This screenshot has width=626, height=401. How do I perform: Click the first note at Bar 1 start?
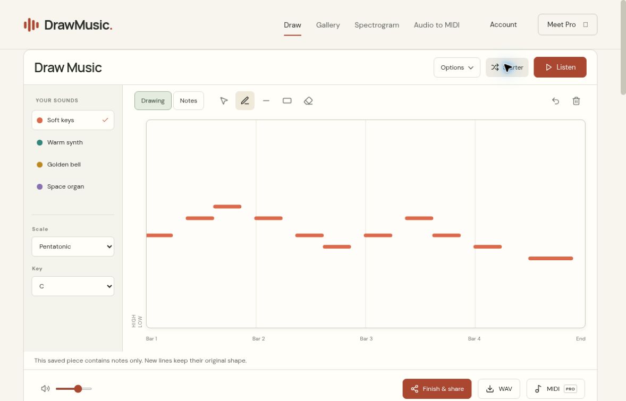[x=159, y=235]
